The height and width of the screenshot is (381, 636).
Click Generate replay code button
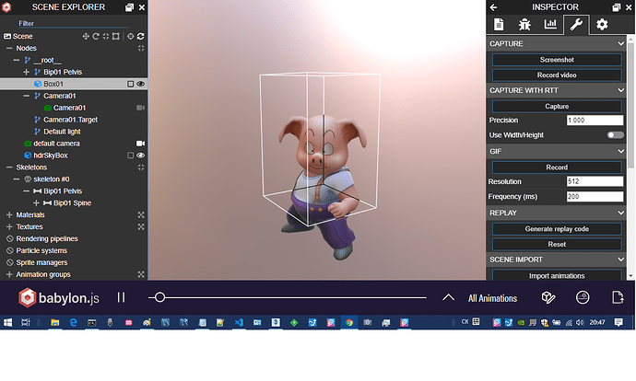557,229
